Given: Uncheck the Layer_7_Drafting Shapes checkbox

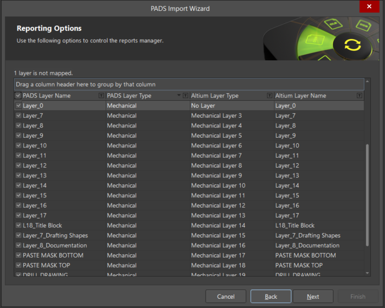Looking at the screenshot, I should (x=18, y=235).
